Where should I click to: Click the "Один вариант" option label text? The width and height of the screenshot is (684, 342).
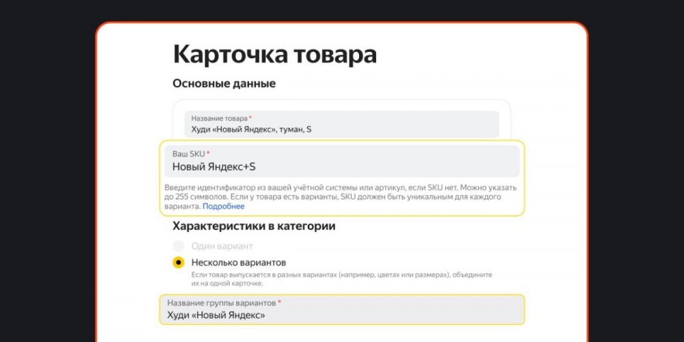[x=222, y=246]
